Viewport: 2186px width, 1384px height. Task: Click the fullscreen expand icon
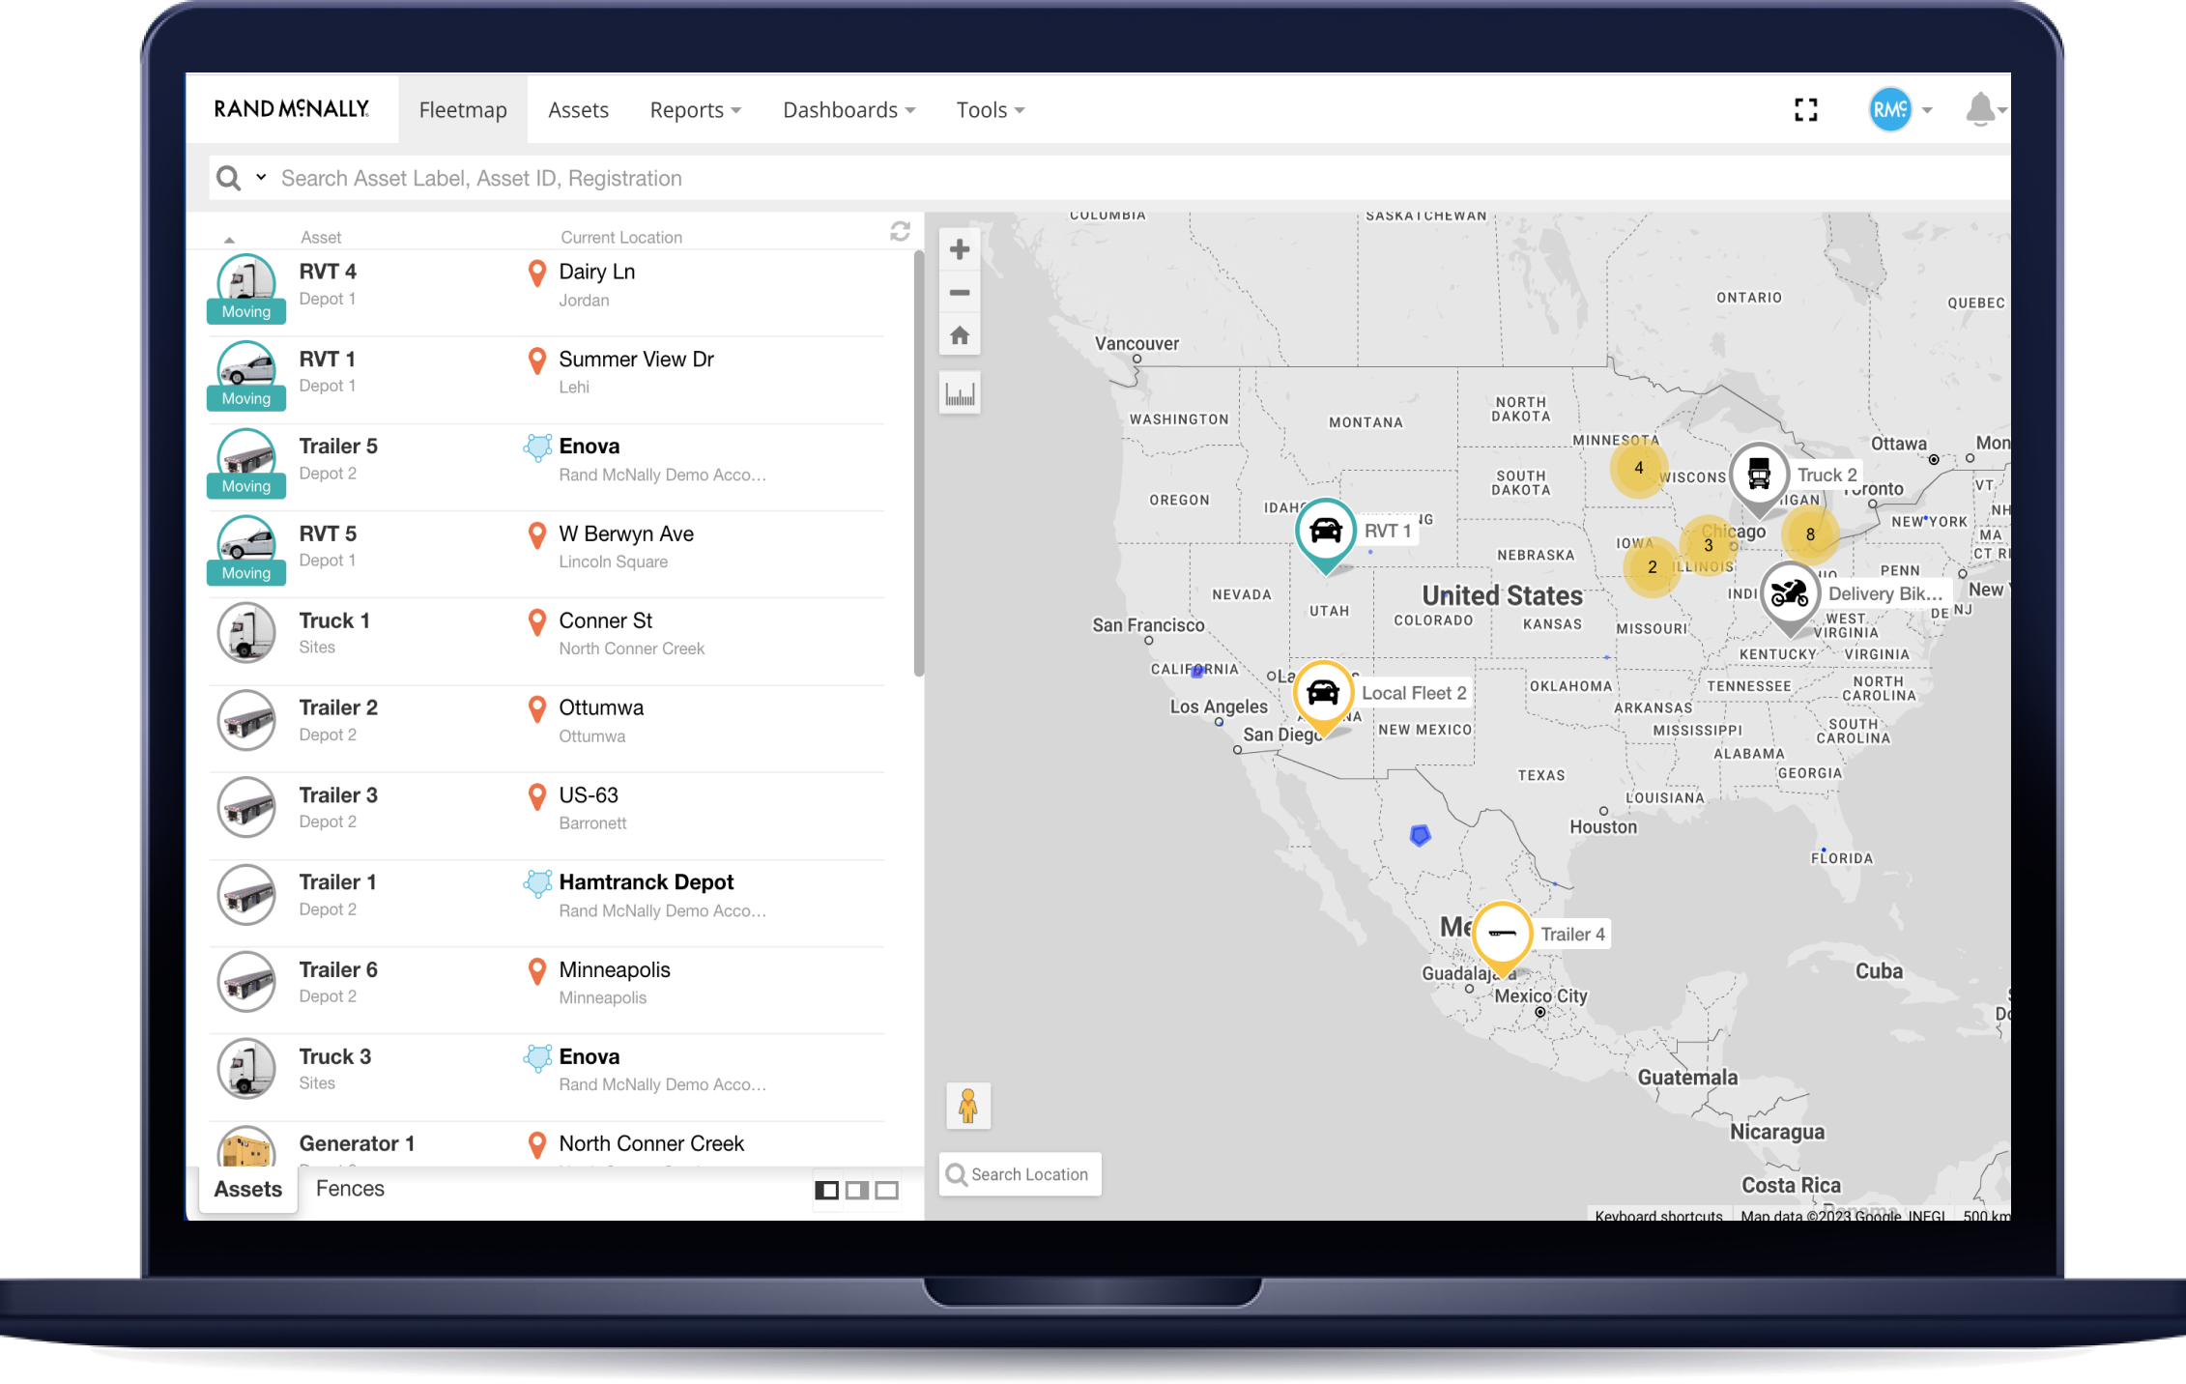tap(1805, 110)
